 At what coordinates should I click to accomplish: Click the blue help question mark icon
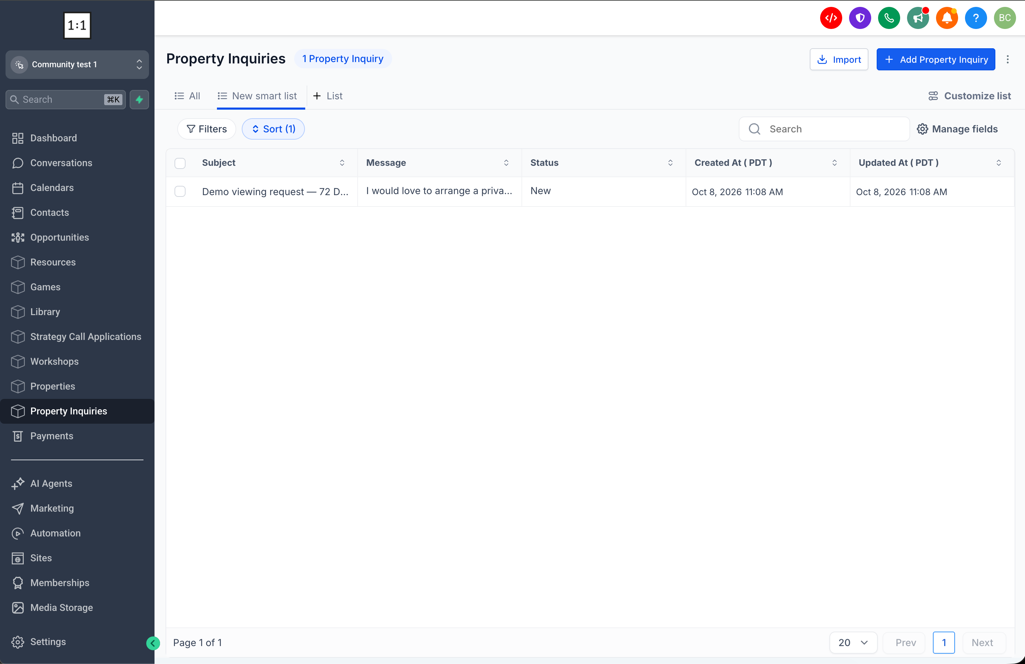975,18
